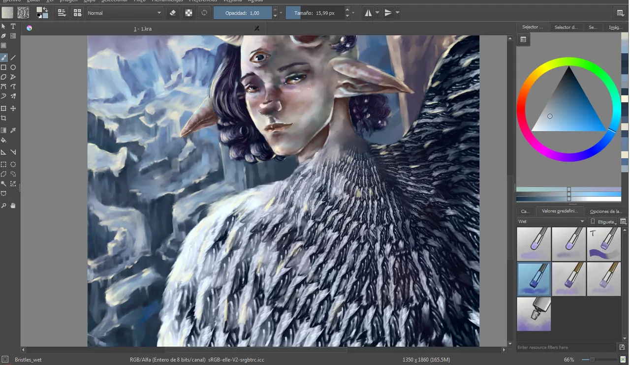The width and height of the screenshot is (630, 365).
Task: Select the Bezier Curve tool
Action: tap(3, 87)
